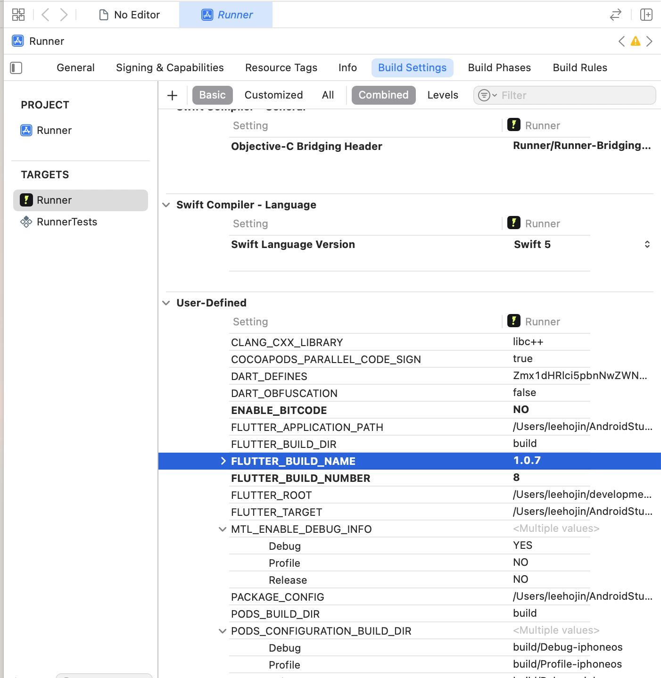
Task: Click Runner column header in User-Defined
Action: 534,322
